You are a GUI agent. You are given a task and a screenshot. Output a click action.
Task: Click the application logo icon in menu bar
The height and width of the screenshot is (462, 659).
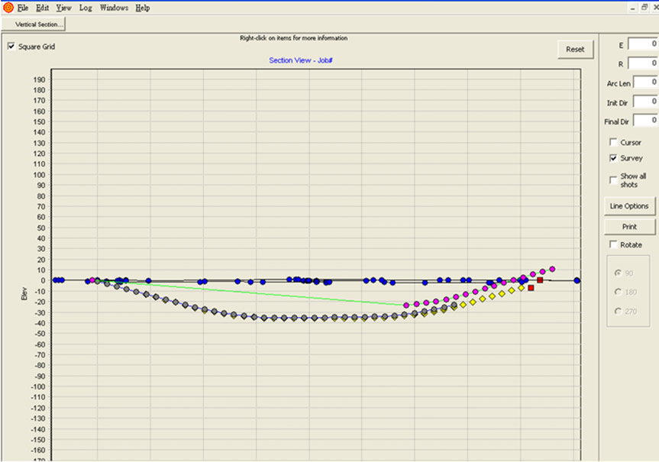point(8,8)
